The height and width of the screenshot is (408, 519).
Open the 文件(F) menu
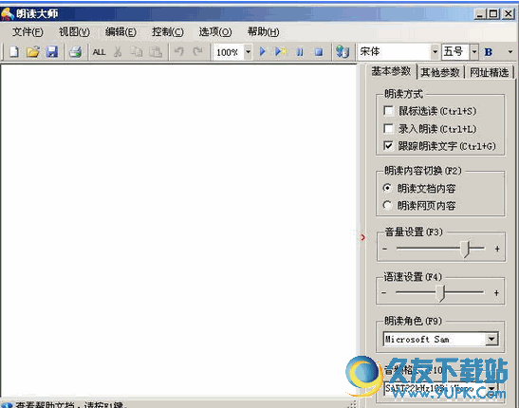[x=28, y=32]
